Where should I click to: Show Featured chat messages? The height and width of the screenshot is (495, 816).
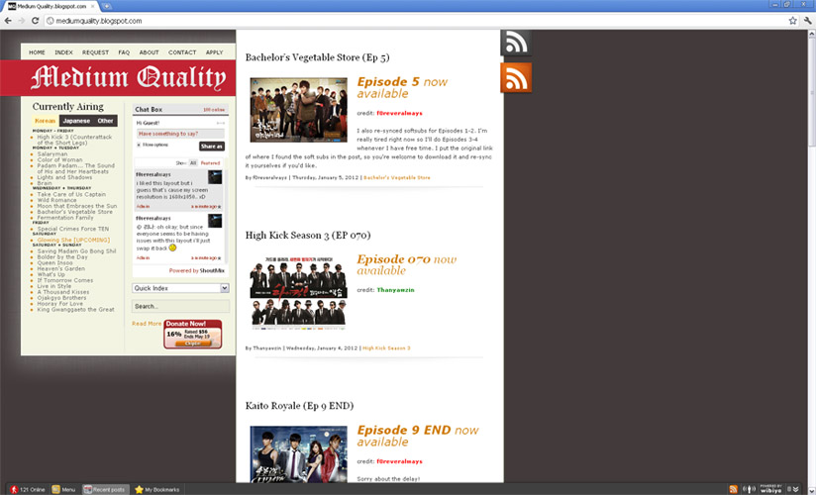[210, 163]
